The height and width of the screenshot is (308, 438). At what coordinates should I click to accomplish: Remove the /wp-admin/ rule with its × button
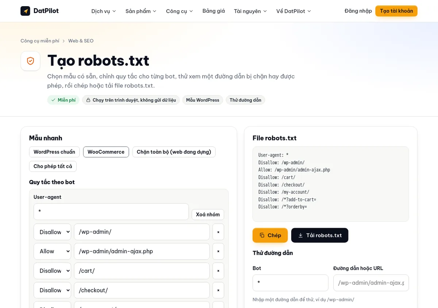(x=218, y=232)
